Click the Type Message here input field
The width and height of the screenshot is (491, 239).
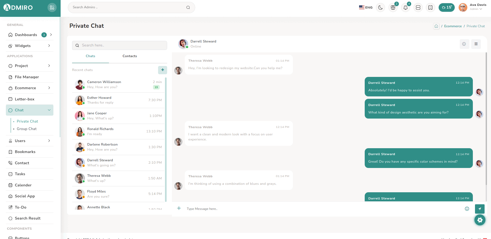point(320,209)
